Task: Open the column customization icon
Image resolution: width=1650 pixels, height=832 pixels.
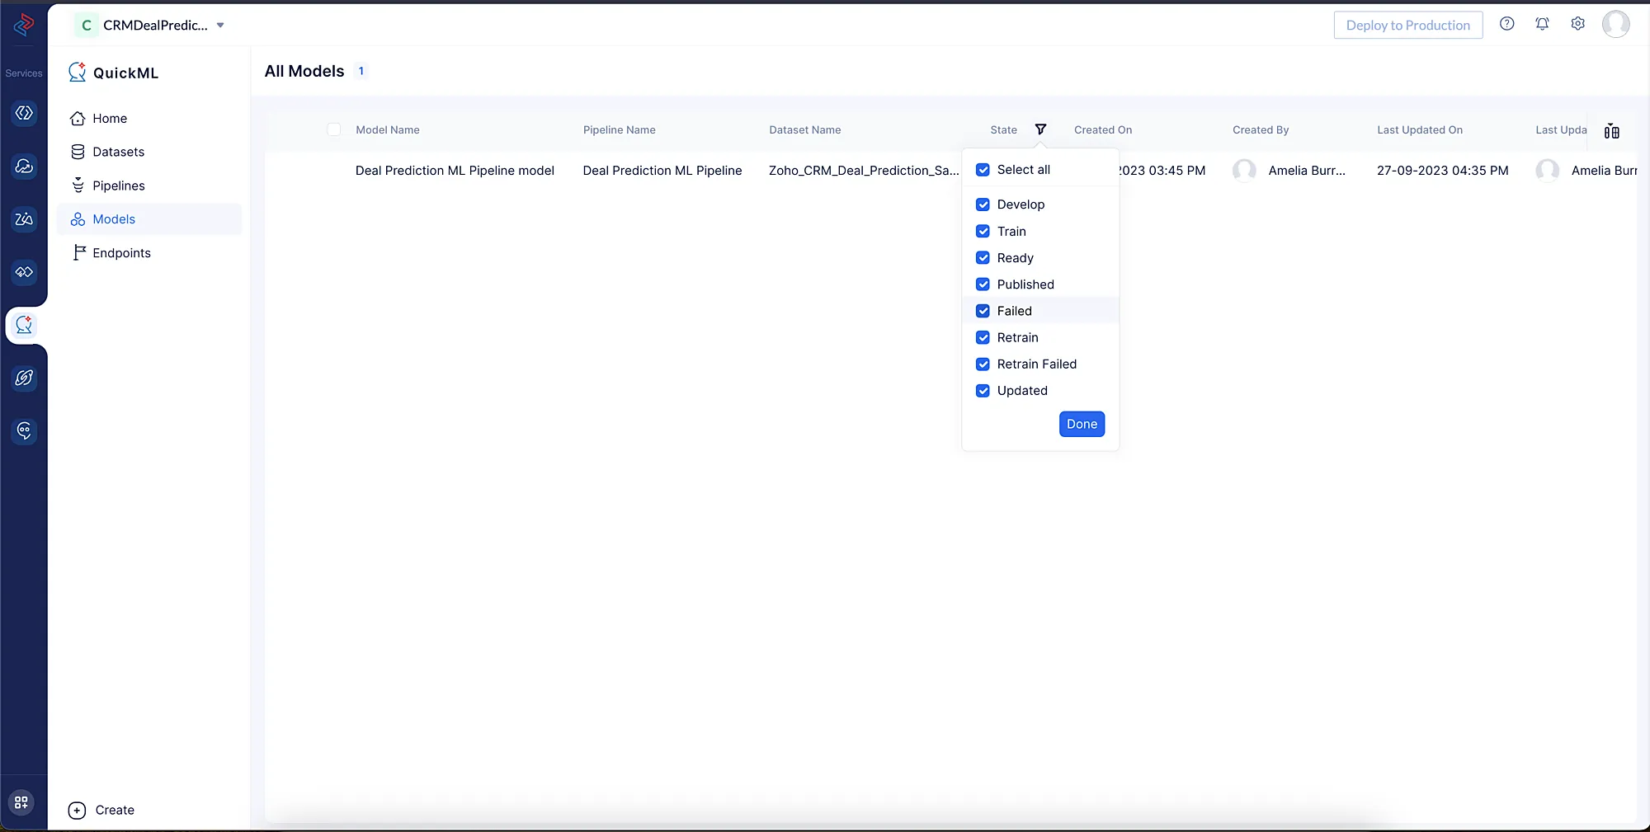Action: coord(1611,131)
